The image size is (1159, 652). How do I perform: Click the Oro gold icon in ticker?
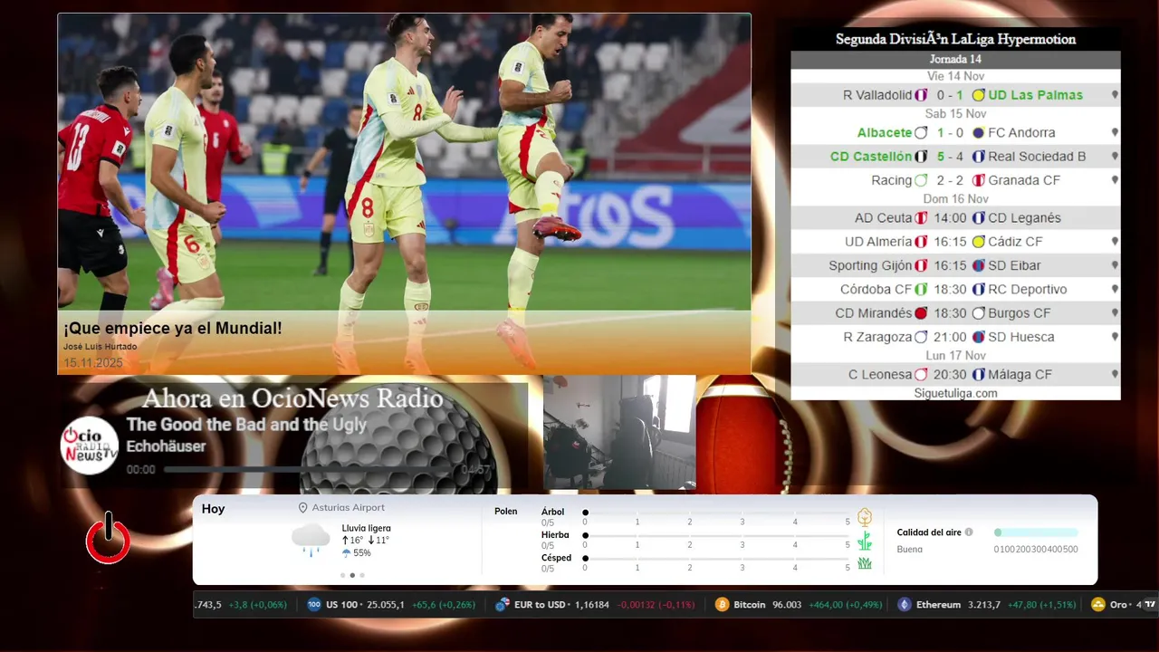[1097, 604]
